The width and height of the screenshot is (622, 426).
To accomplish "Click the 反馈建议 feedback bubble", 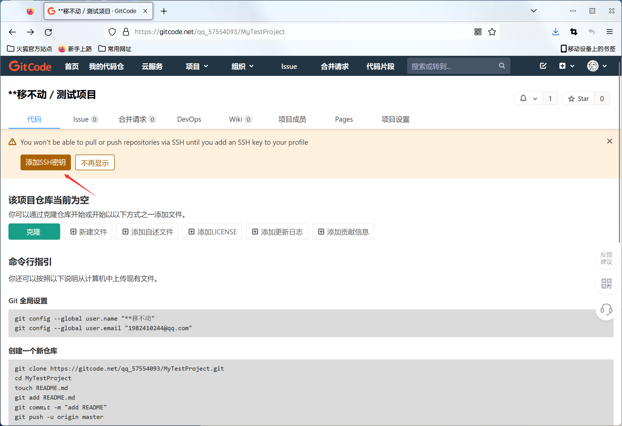I will (x=606, y=258).
